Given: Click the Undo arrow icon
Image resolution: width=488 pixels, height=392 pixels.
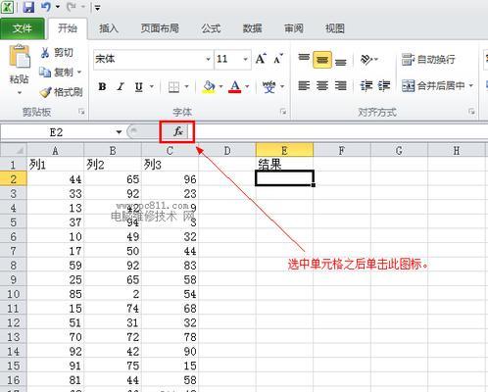Looking at the screenshot, I should [45, 7].
